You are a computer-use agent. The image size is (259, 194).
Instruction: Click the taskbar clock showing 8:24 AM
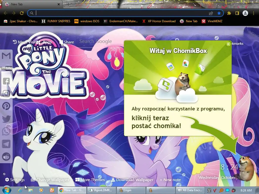point(246,190)
